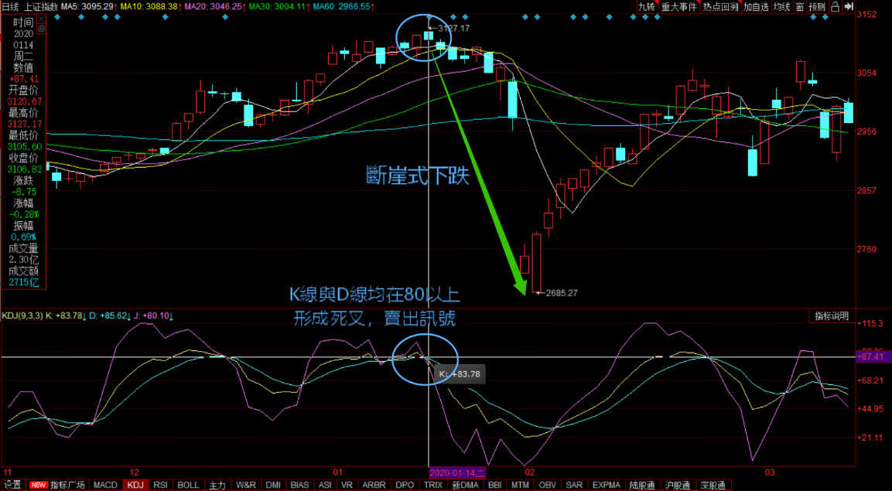Click the arrow-to-bar icon at top right
Image resolution: width=892 pixels, height=491 pixels.
(849, 7)
